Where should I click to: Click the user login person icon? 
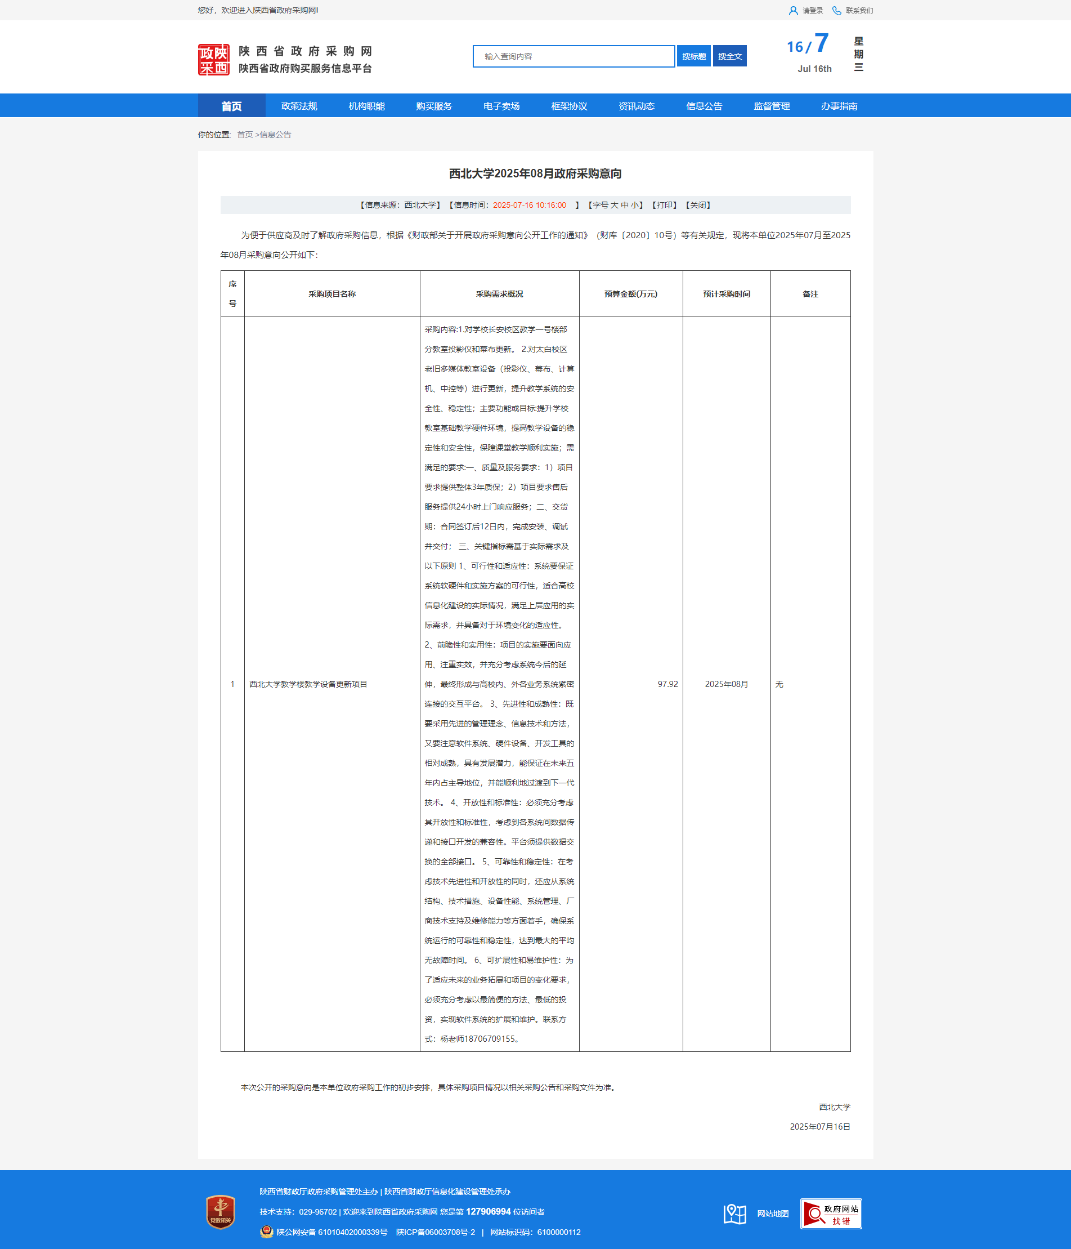click(x=793, y=11)
